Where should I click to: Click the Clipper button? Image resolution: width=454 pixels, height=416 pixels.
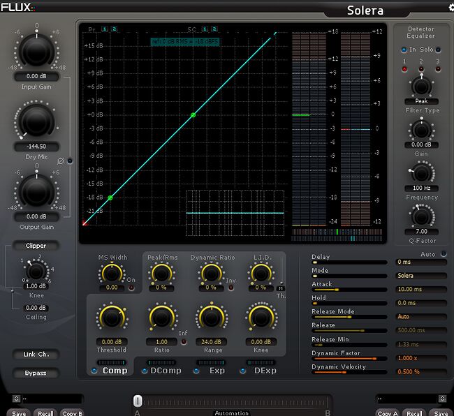pos(36,246)
